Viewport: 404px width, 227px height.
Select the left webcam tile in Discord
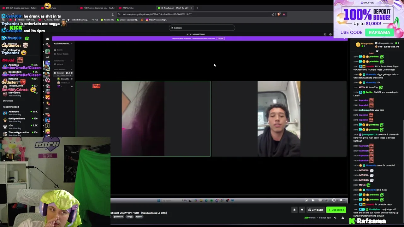point(143,119)
